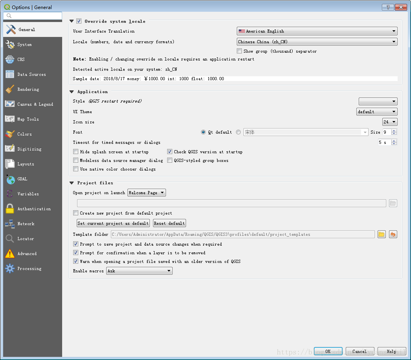Click the Digitizing pencil icon
Viewport: 411px width, 360px height.
click(10, 149)
